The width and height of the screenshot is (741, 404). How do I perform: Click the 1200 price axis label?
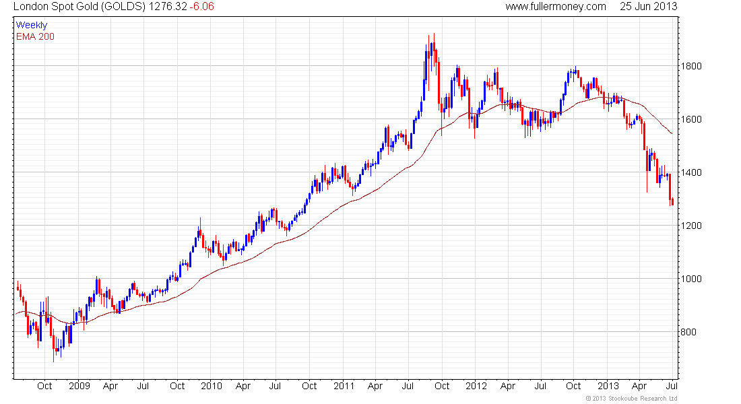(691, 226)
